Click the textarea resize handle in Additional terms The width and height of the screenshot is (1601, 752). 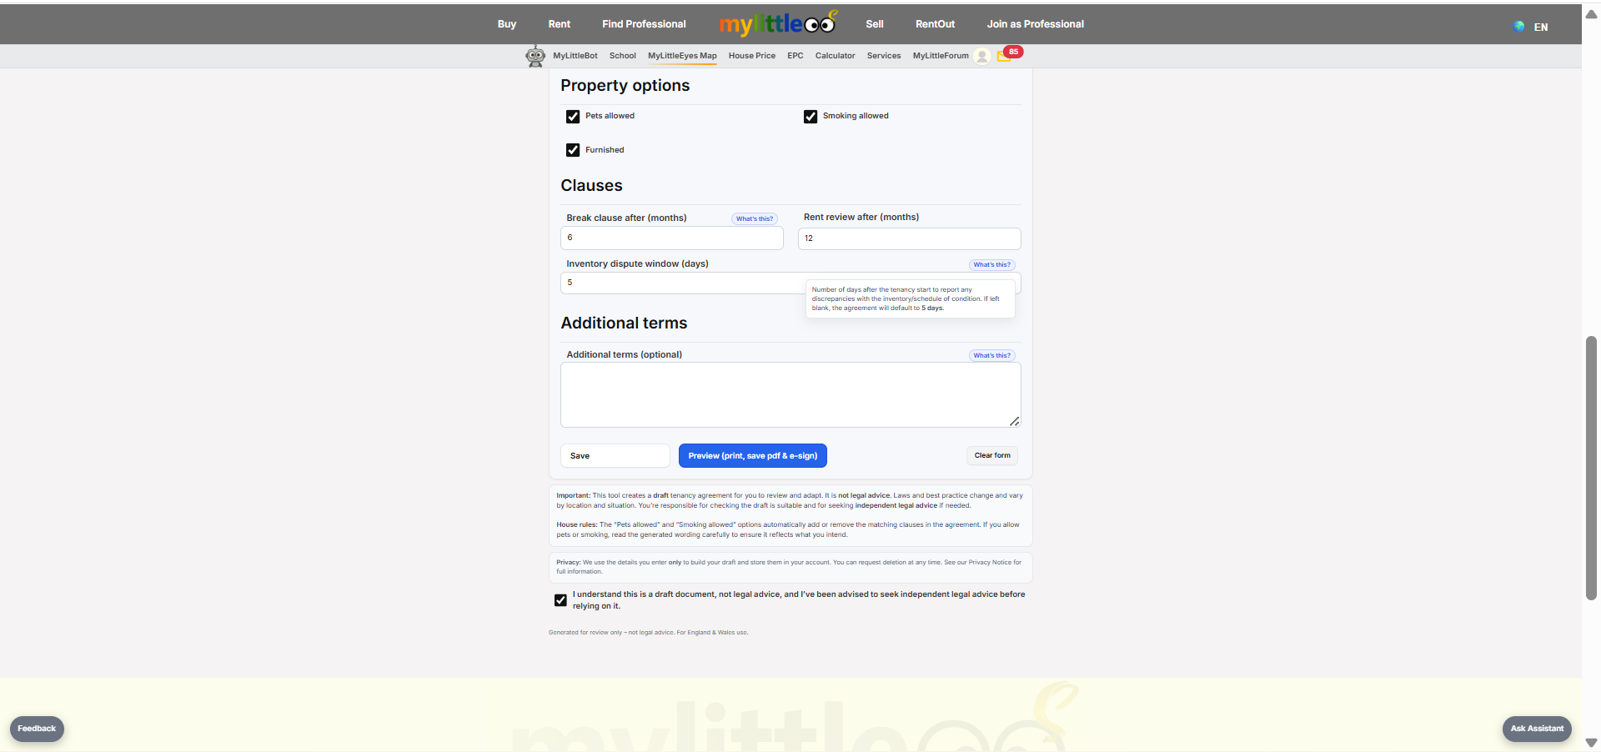1014,421
